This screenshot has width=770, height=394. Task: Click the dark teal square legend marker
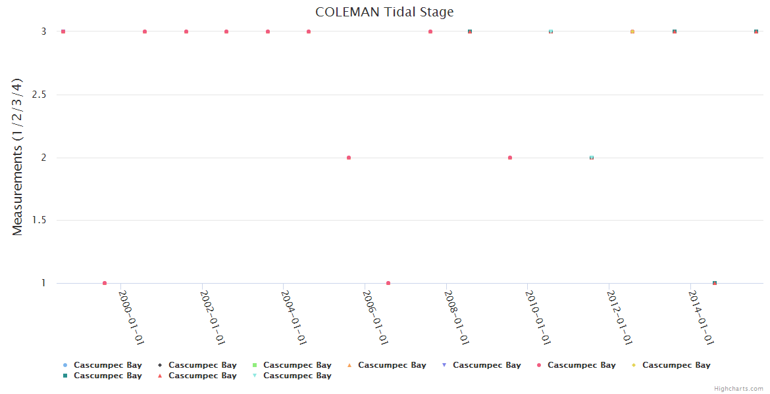pos(64,376)
